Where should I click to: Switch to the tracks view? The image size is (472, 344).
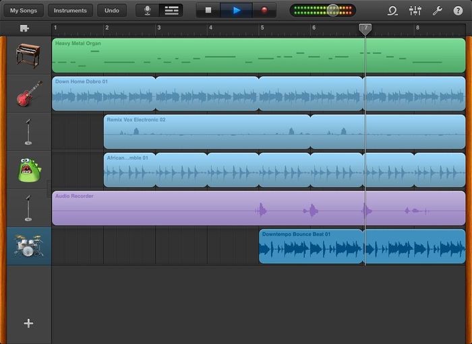[171, 11]
